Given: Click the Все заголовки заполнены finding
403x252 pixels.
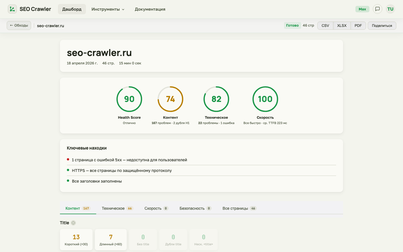Looking at the screenshot, I should (201, 181).
